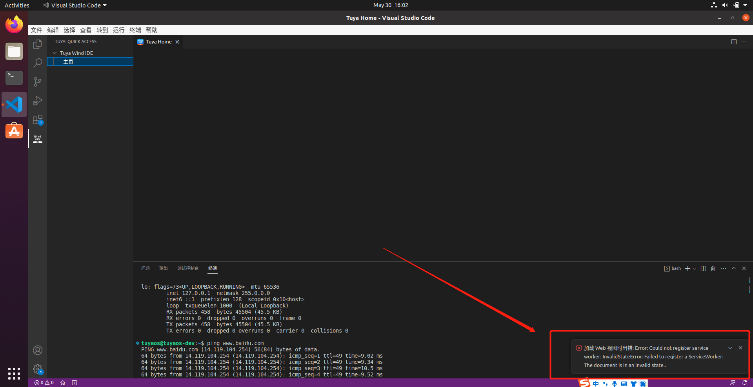This screenshot has height=387, width=753.
Task: Switch to the 终端 panel tab
Action: pos(213,268)
